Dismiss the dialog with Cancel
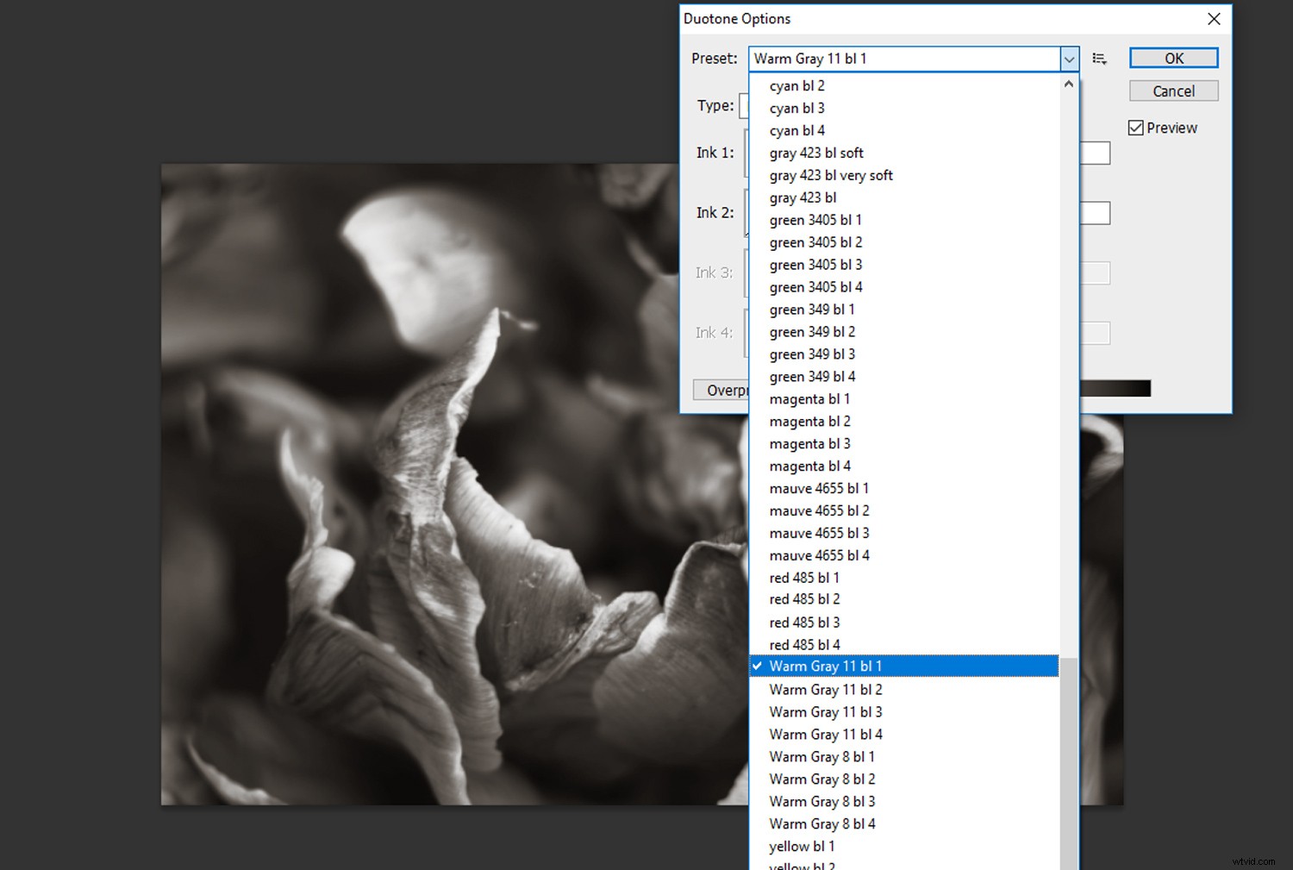1293x870 pixels. [1173, 91]
